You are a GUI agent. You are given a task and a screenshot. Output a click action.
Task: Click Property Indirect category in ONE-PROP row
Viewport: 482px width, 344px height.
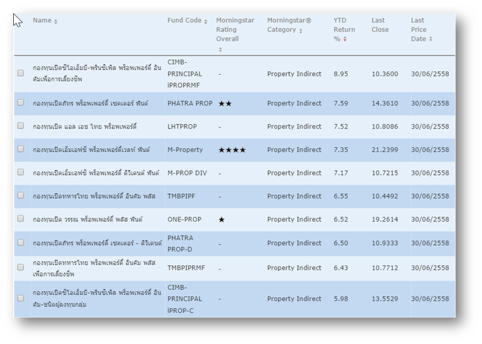tap(294, 219)
